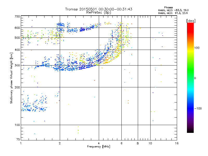
Task: Click the rainbow phase colorbar
Action: [190, 77]
